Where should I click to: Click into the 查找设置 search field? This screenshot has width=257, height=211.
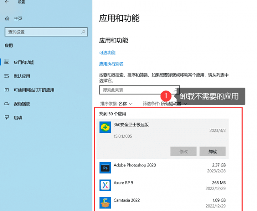click(46, 32)
